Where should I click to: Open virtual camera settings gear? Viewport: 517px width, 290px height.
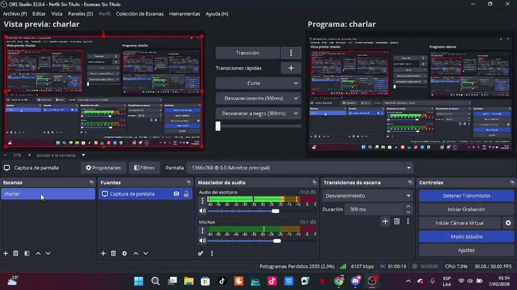click(508, 223)
